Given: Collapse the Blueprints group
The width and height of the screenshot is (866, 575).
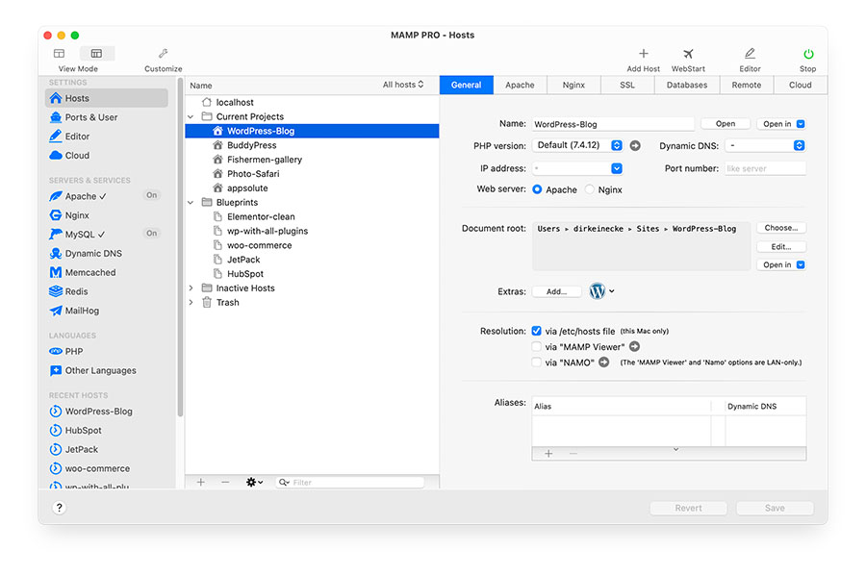Looking at the screenshot, I should coord(191,203).
